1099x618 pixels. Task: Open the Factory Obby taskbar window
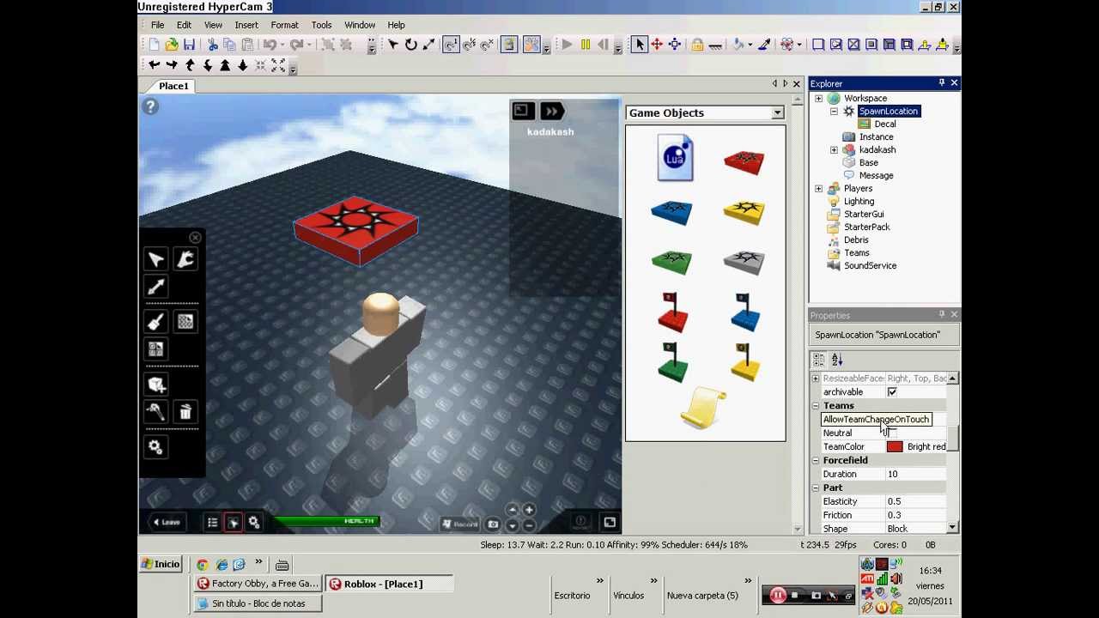(258, 584)
